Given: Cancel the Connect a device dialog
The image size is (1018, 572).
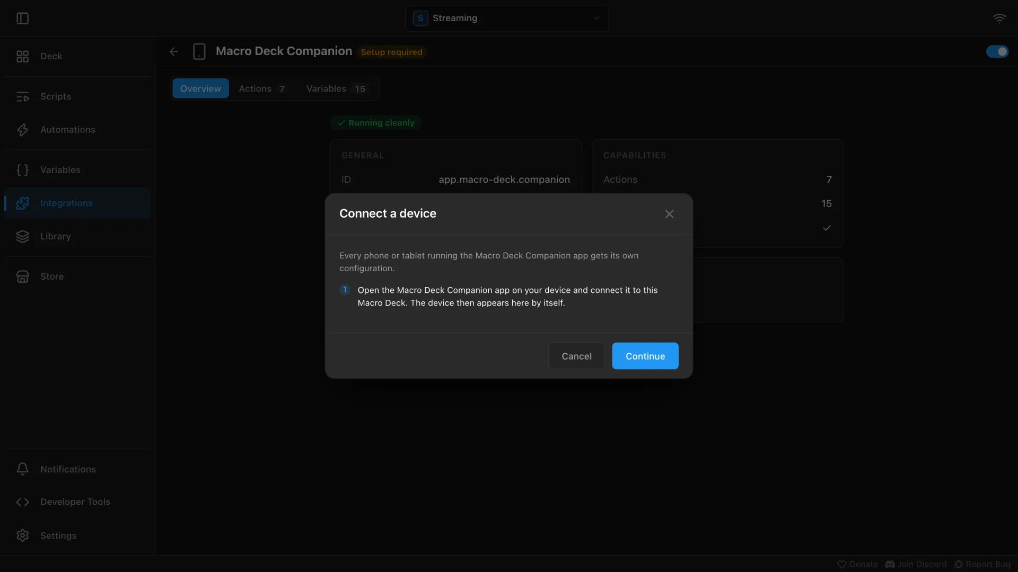Looking at the screenshot, I should click(x=576, y=356).
